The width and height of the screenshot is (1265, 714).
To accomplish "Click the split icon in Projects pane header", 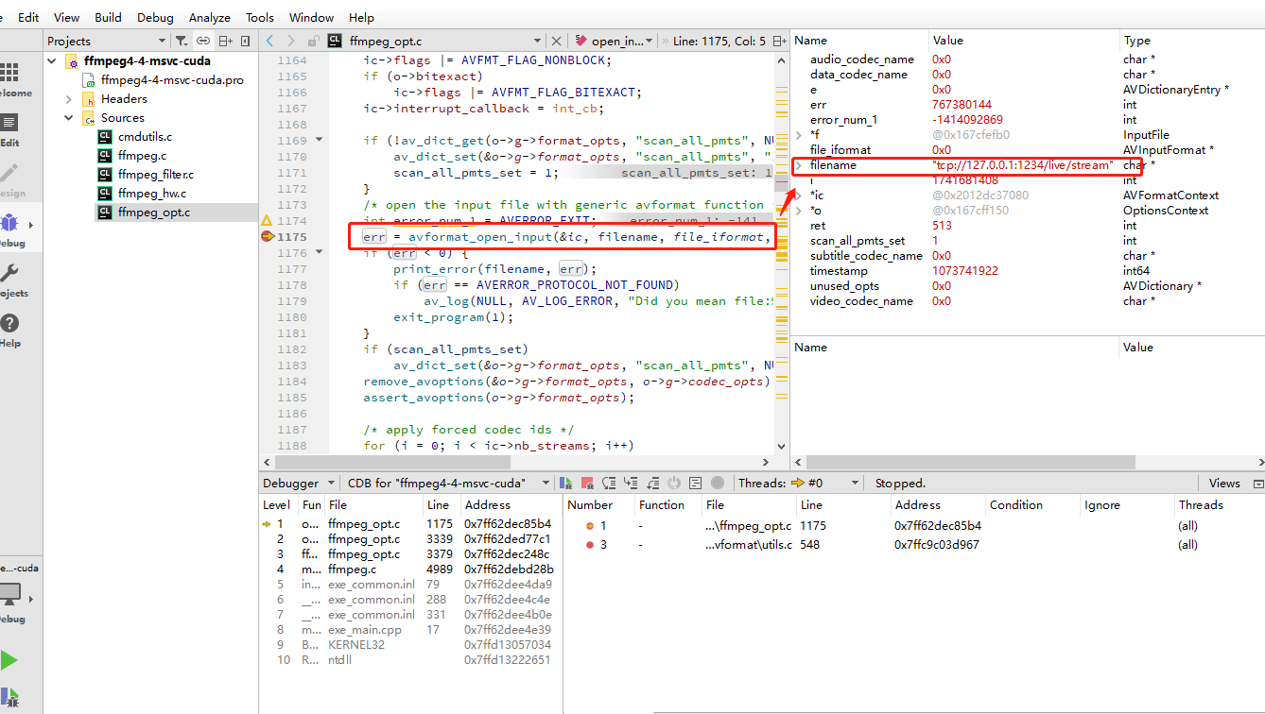I will click(x=225, y=41).
